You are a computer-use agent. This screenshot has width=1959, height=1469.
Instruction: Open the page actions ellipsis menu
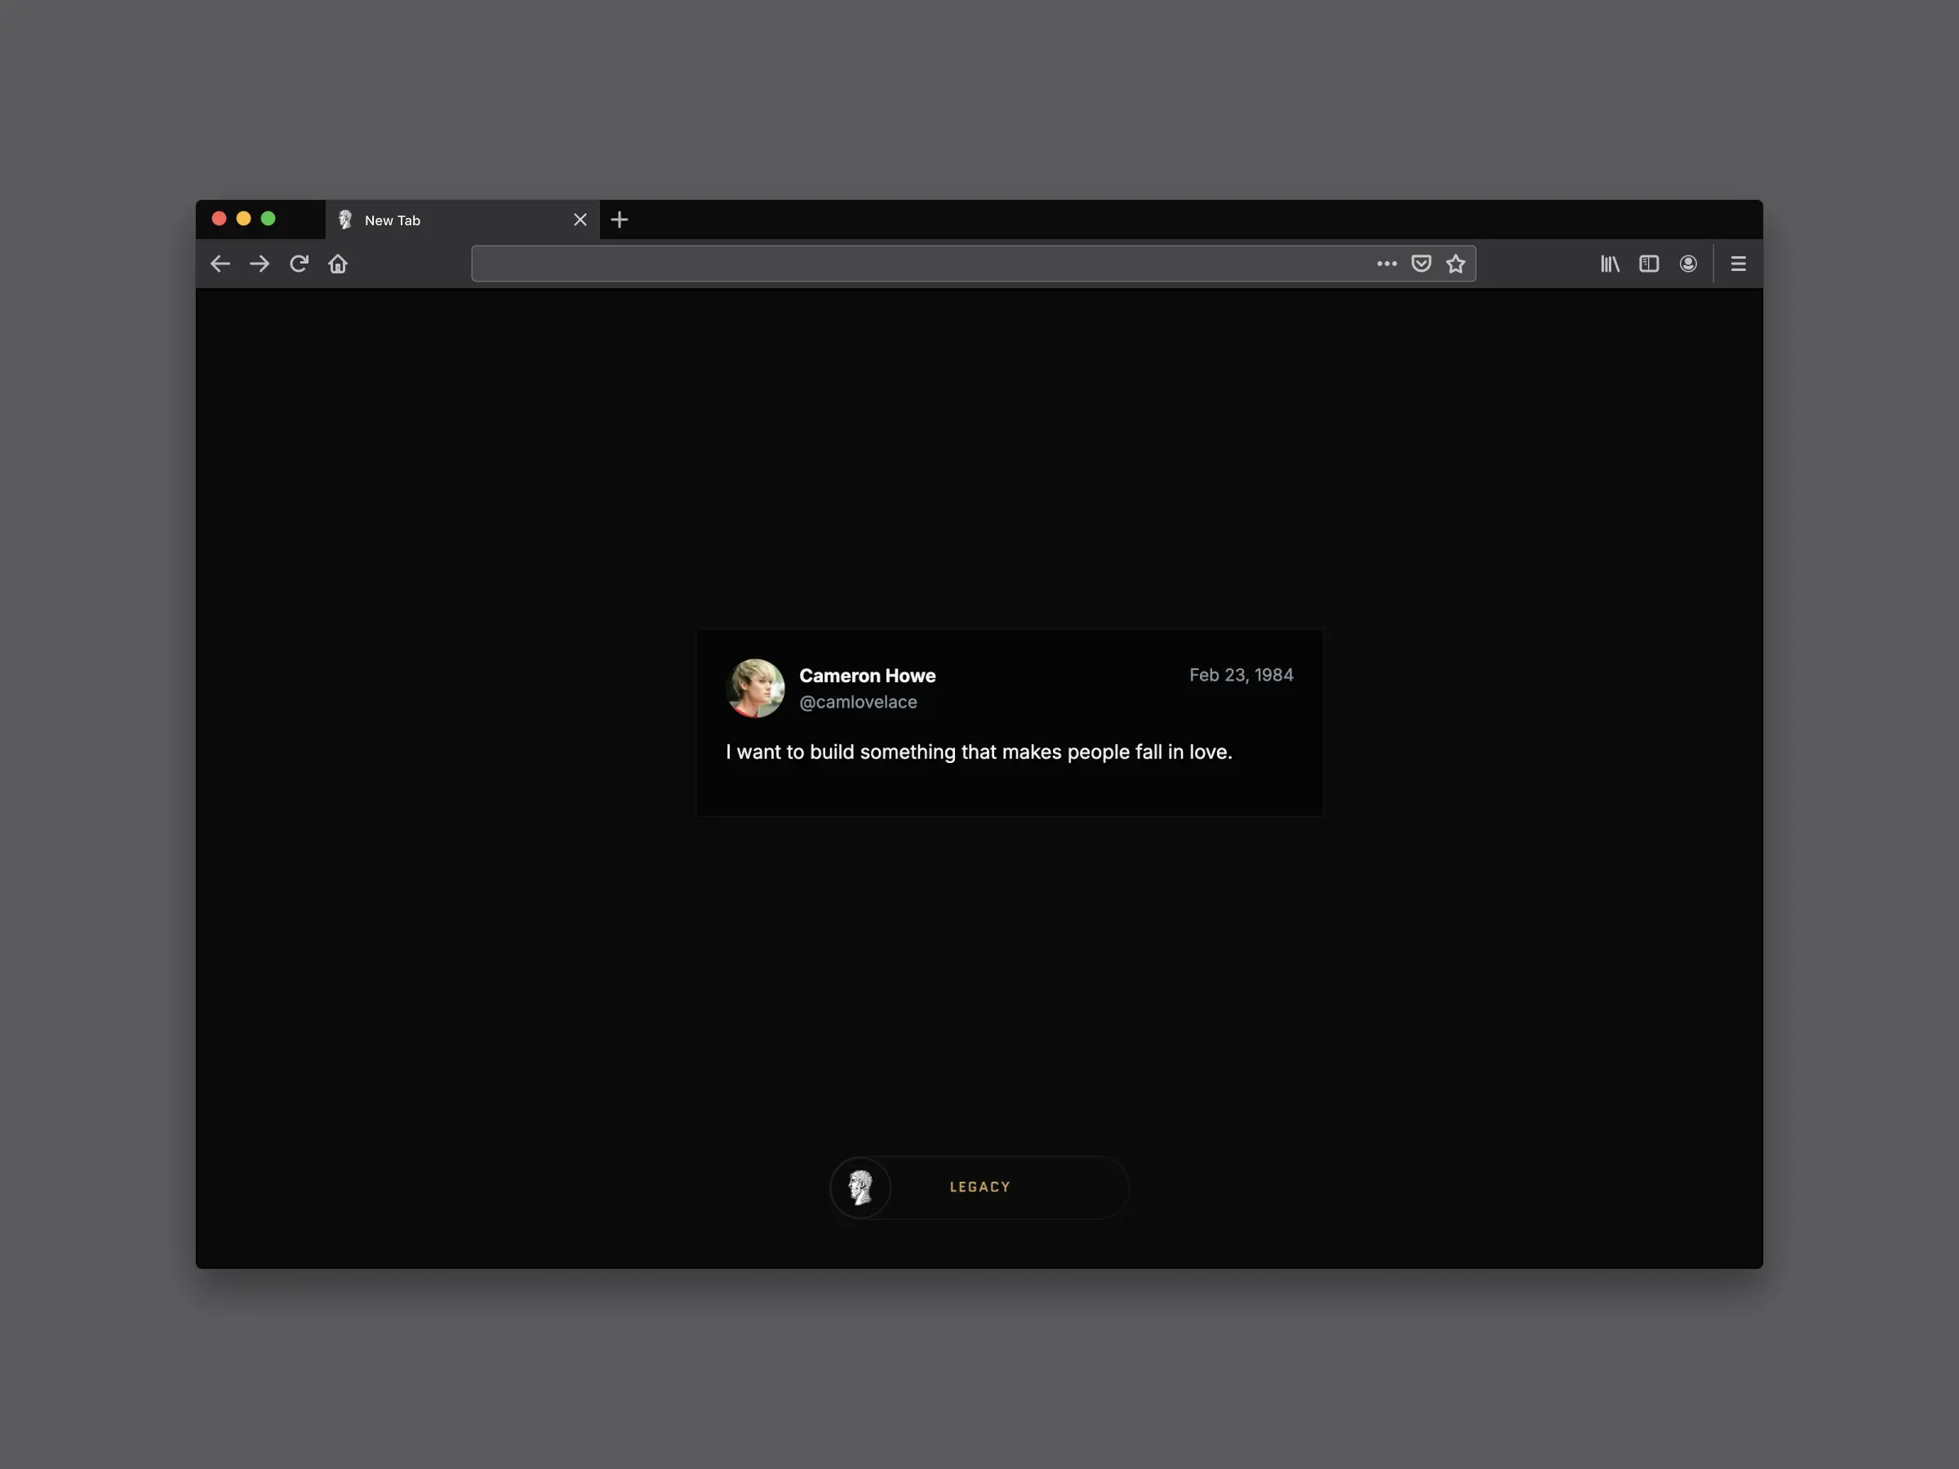[x=1386, y=263]
